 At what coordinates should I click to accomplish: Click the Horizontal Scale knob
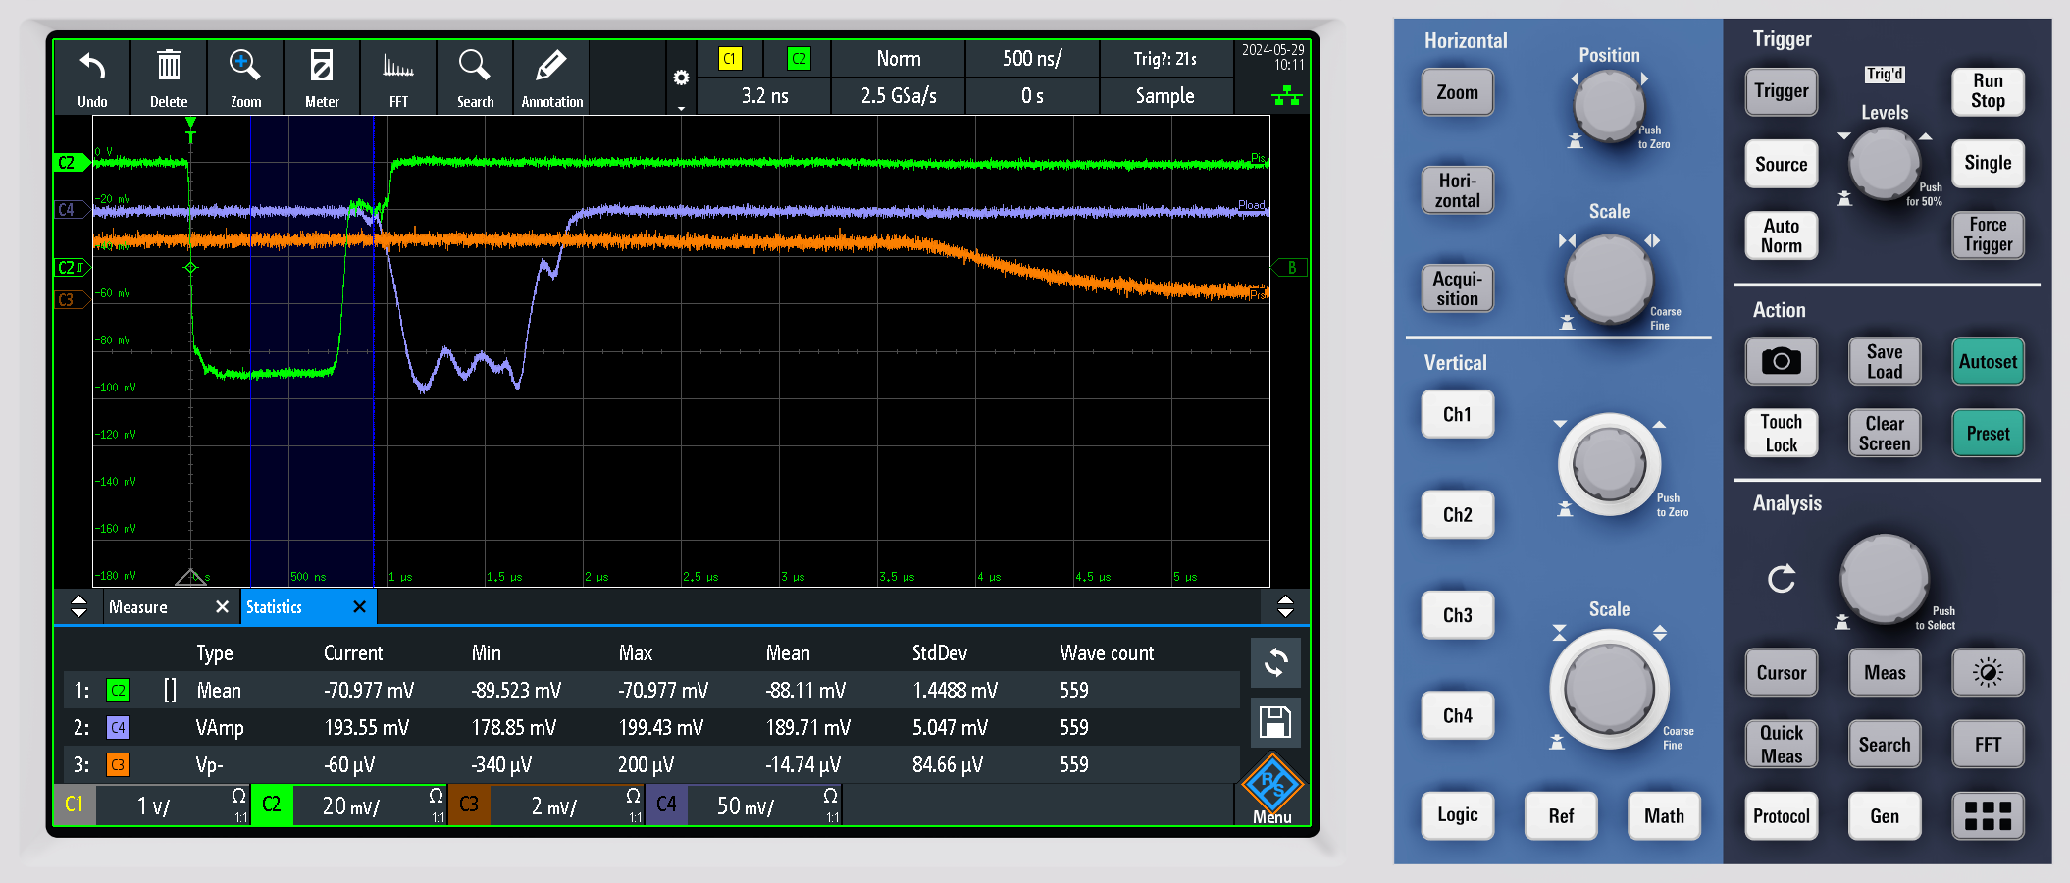[x=1609, y=278]
